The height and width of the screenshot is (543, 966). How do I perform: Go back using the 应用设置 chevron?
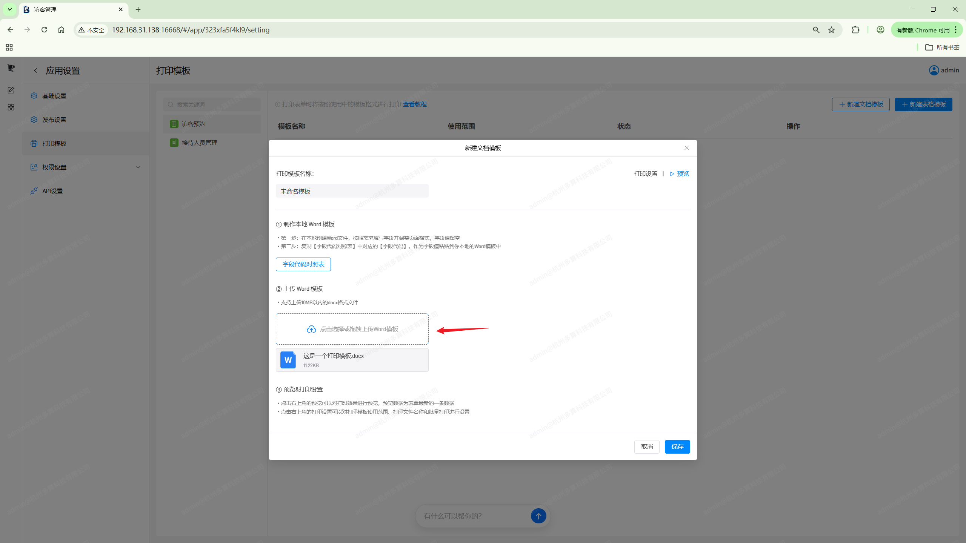[35, 71]
